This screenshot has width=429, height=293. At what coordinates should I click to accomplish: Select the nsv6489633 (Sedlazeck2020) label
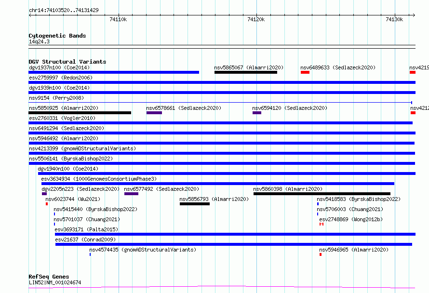tap(338, 67)
